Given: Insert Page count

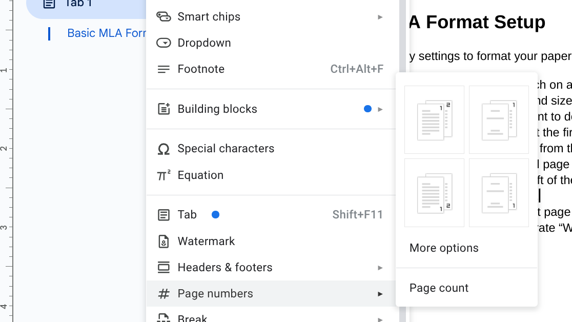Looking at the screenshot, I should [x=439, y=288].
